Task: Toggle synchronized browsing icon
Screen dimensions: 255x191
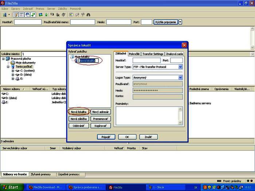Action: 83,15
